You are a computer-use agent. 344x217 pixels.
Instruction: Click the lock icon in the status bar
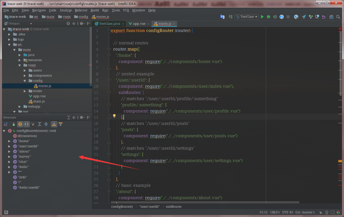(321, 212)
